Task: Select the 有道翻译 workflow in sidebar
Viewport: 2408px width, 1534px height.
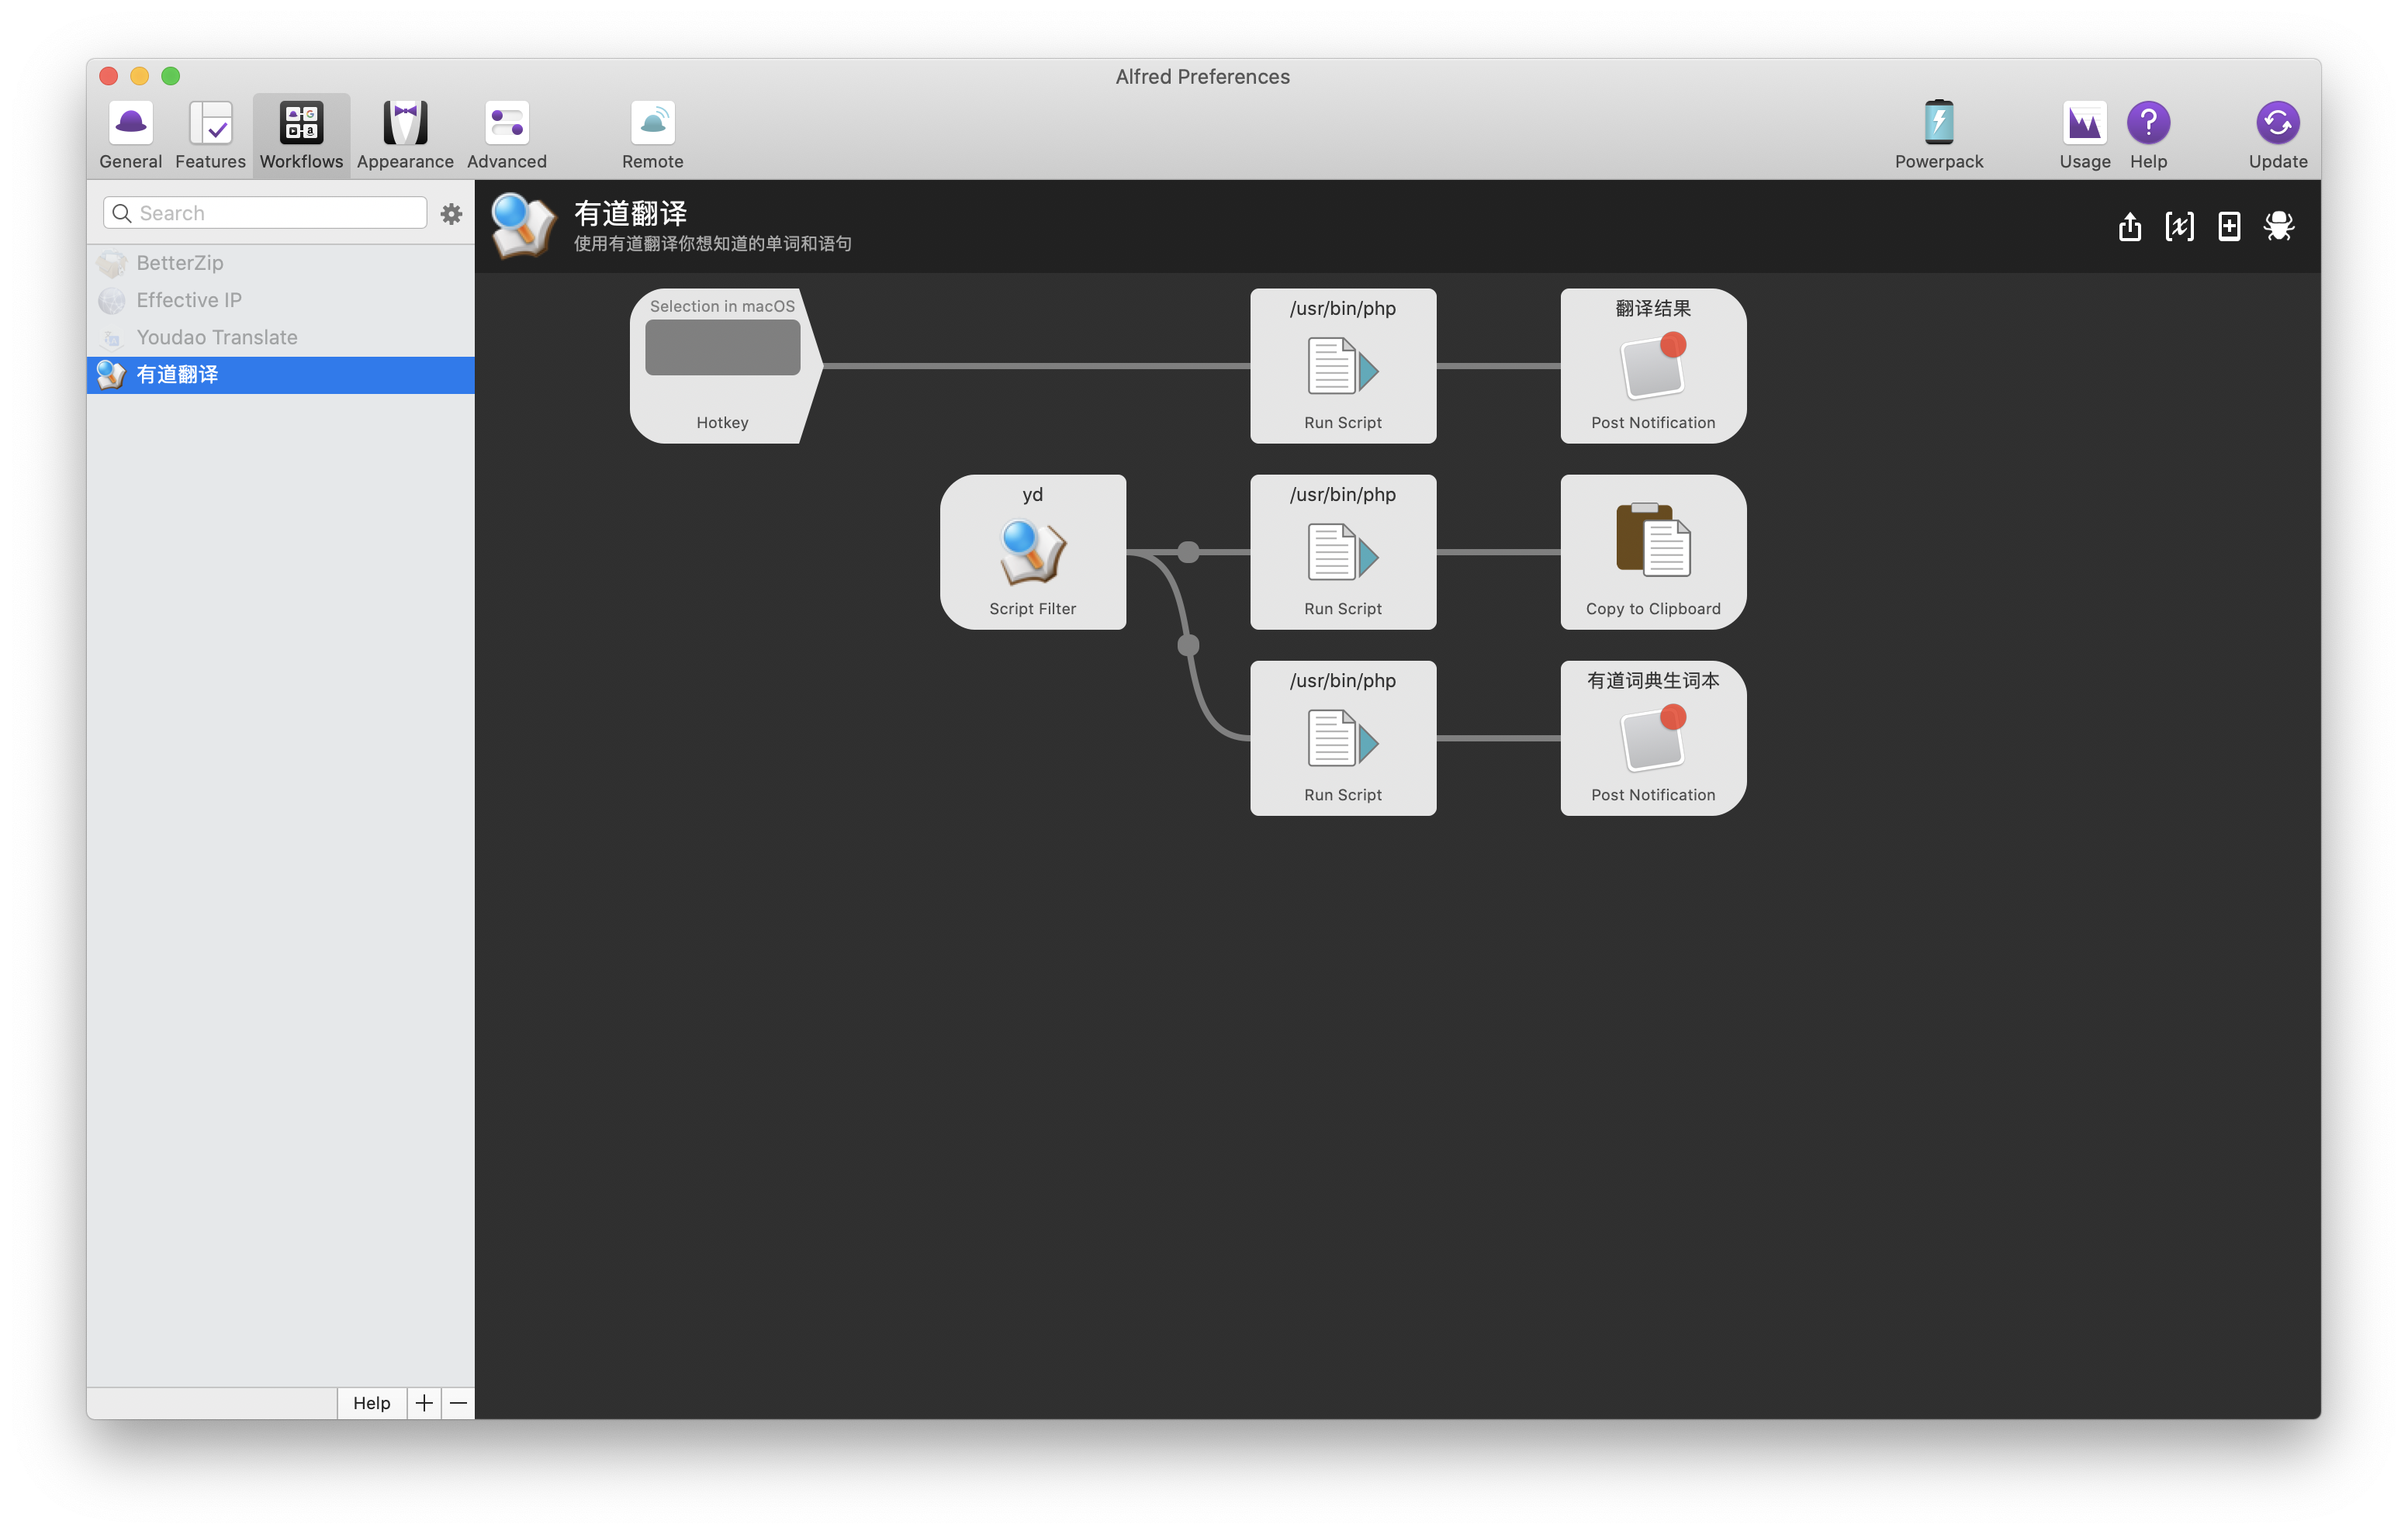Action: (280, 375)
